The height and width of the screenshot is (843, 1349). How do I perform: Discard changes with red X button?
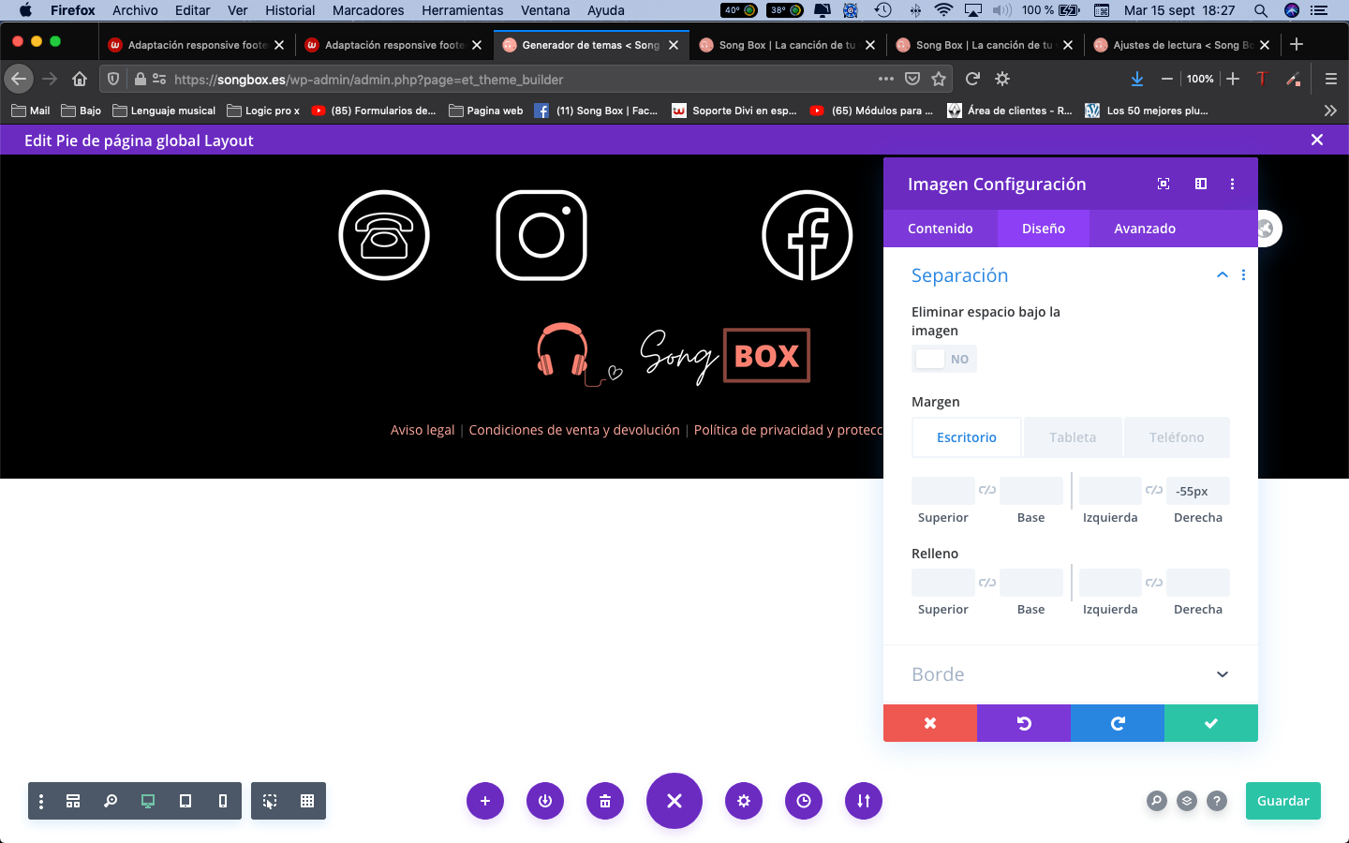pos(930,723)
